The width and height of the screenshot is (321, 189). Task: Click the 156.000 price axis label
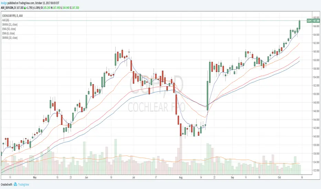(x=316, y=69)
